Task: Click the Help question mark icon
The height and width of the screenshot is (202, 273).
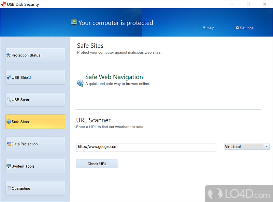Action: [204, 28]
